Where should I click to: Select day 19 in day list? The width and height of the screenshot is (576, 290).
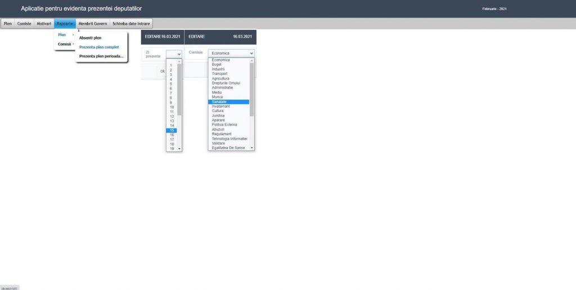tap(172, 149)
